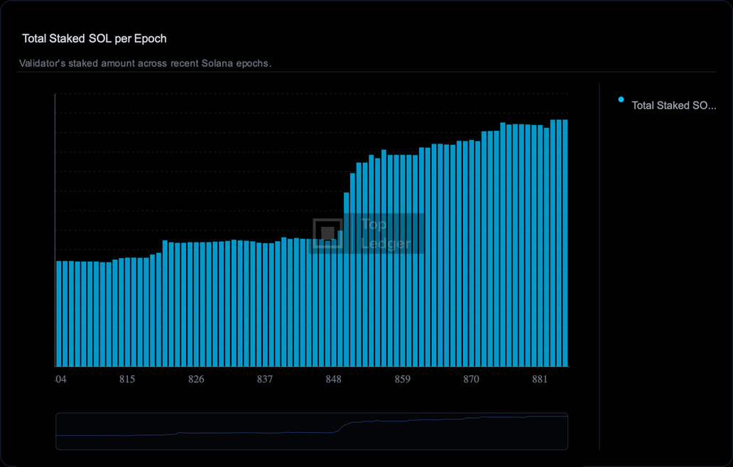Click the last bar at the chart's right end
This screenshot has width=733, height=467.
tap(565, 242)
